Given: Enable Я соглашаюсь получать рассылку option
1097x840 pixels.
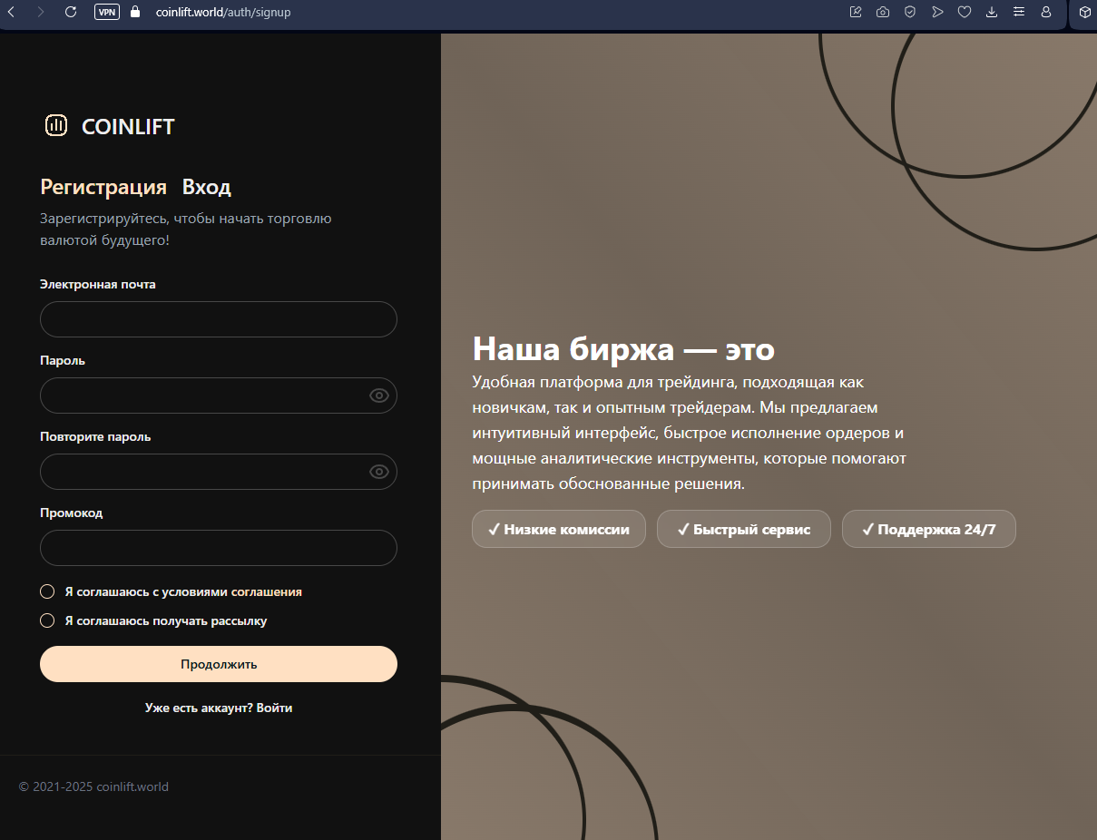Looking at the screenshot, I should [48, 620].
